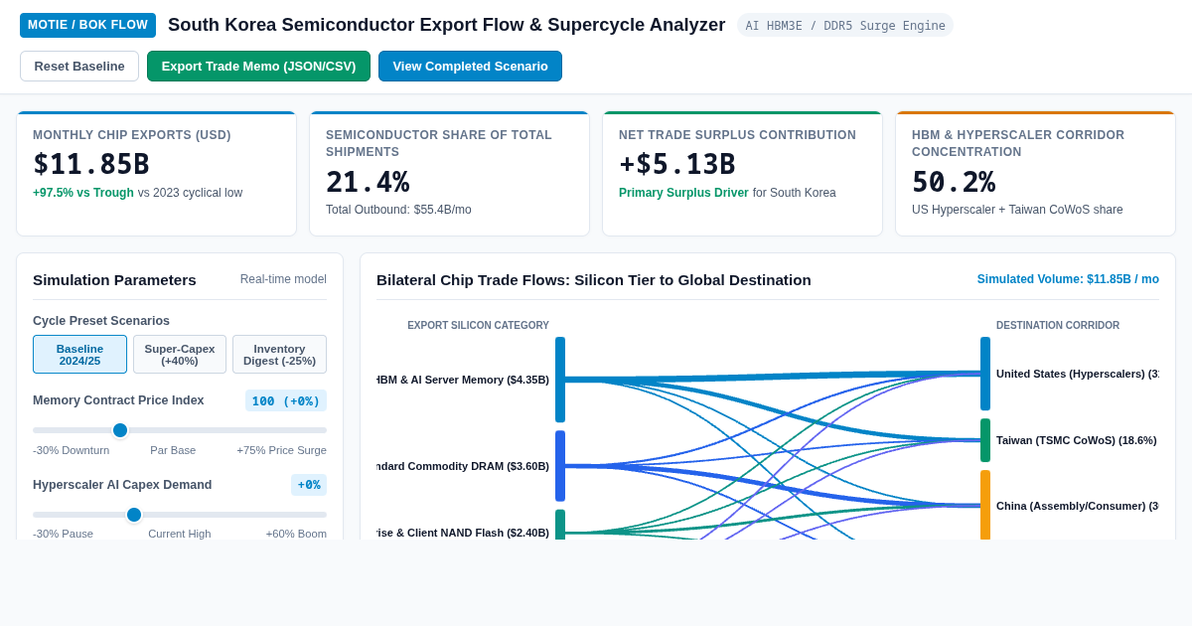This screenshot has height=626, width=1192.
Task: Click the Reset Baseline button
Action: [79, 67]
